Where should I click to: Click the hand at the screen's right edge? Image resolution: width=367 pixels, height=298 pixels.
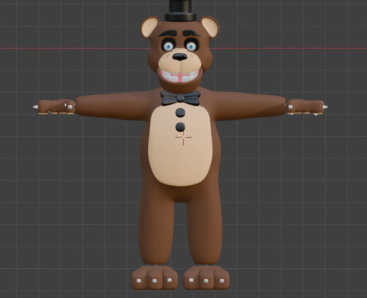[306, 107]
